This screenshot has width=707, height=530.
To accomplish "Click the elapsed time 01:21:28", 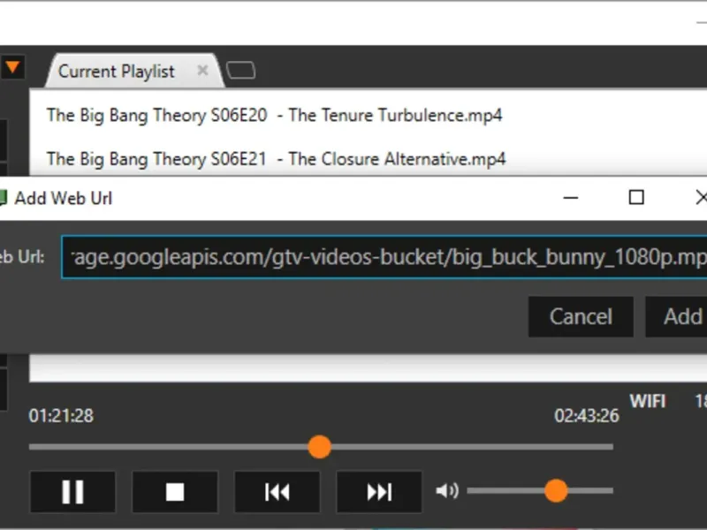I will 61,415.
